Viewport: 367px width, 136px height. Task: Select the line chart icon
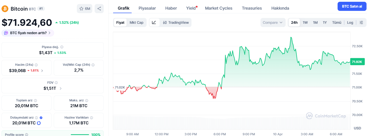(154, 22)
